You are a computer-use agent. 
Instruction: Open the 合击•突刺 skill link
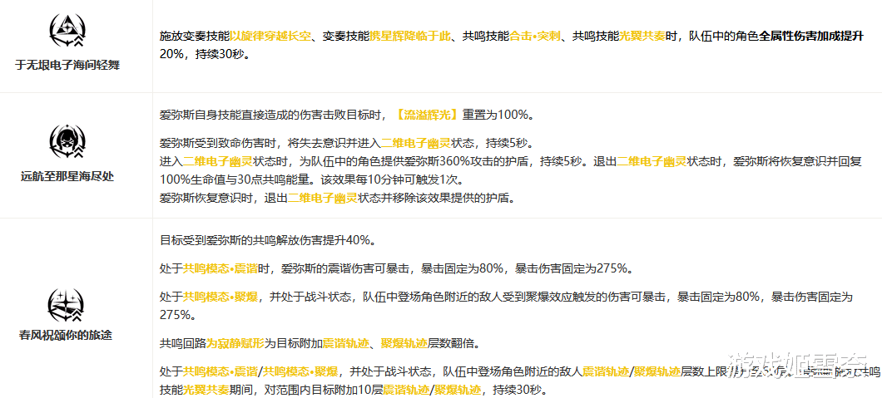pos(537,37)
